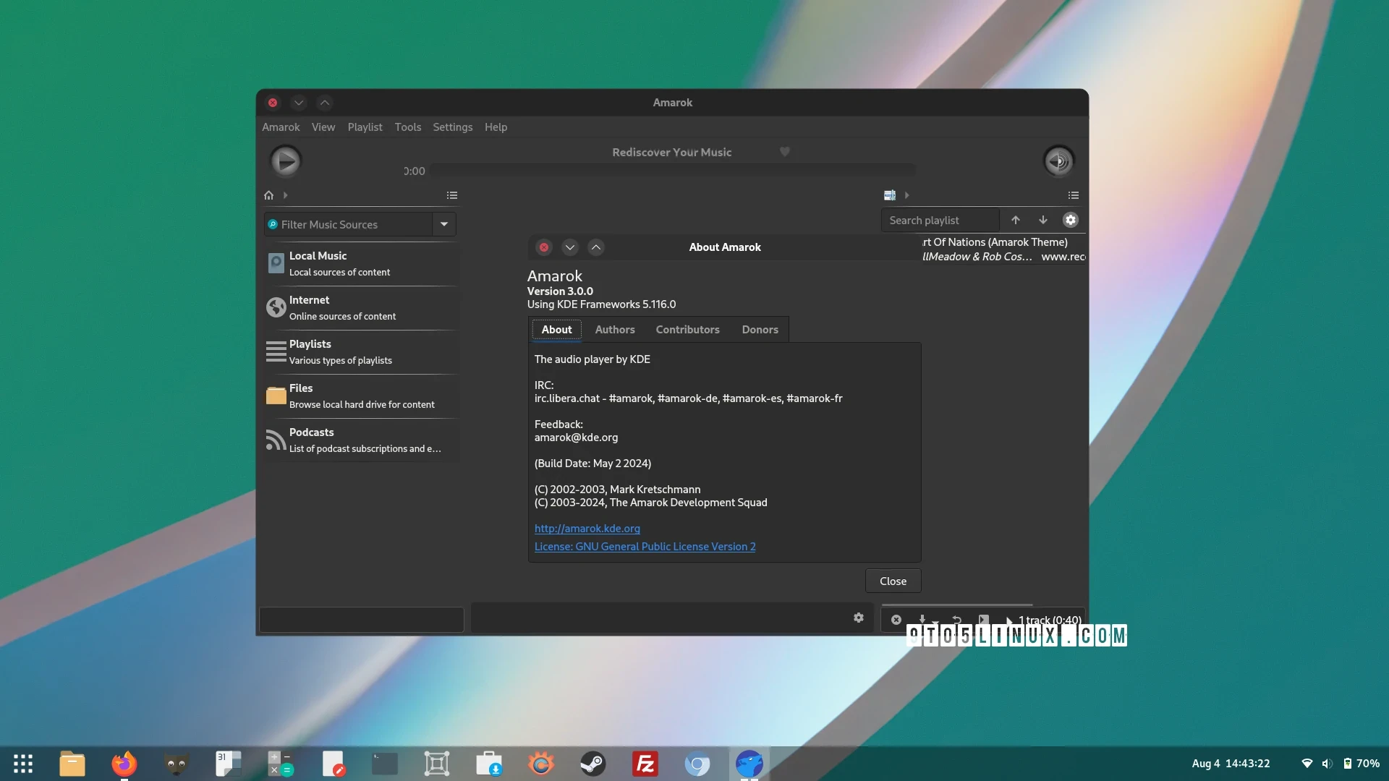Click the heart love-track icon
The image size is (1389, 781).
(785, 152)
